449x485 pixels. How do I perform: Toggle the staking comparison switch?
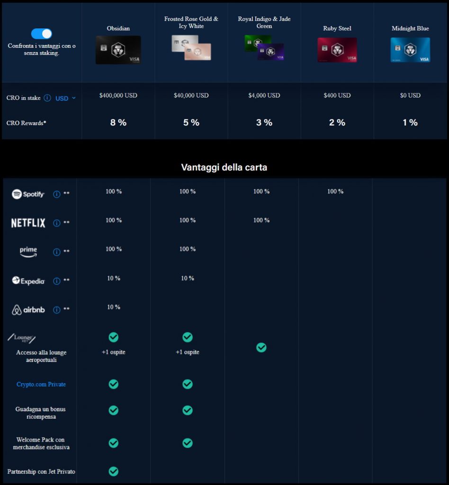click(42, 34)
